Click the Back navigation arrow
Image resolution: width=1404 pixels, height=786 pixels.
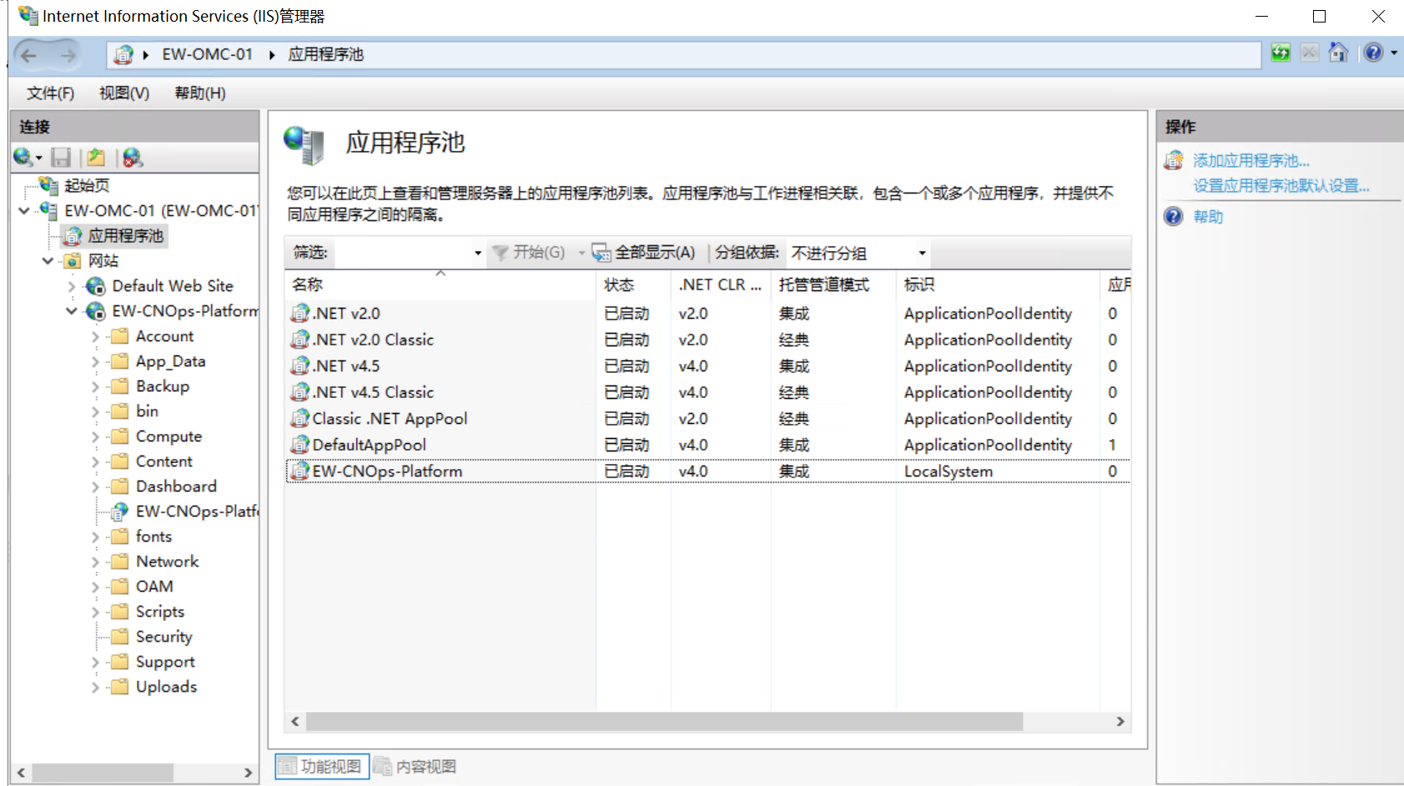pyautogui.click(x=29, y=56)
